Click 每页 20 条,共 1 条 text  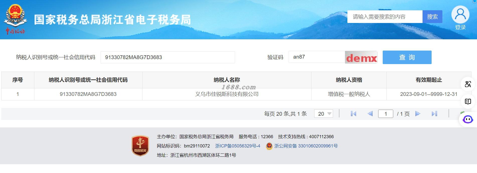coord(285,114)
